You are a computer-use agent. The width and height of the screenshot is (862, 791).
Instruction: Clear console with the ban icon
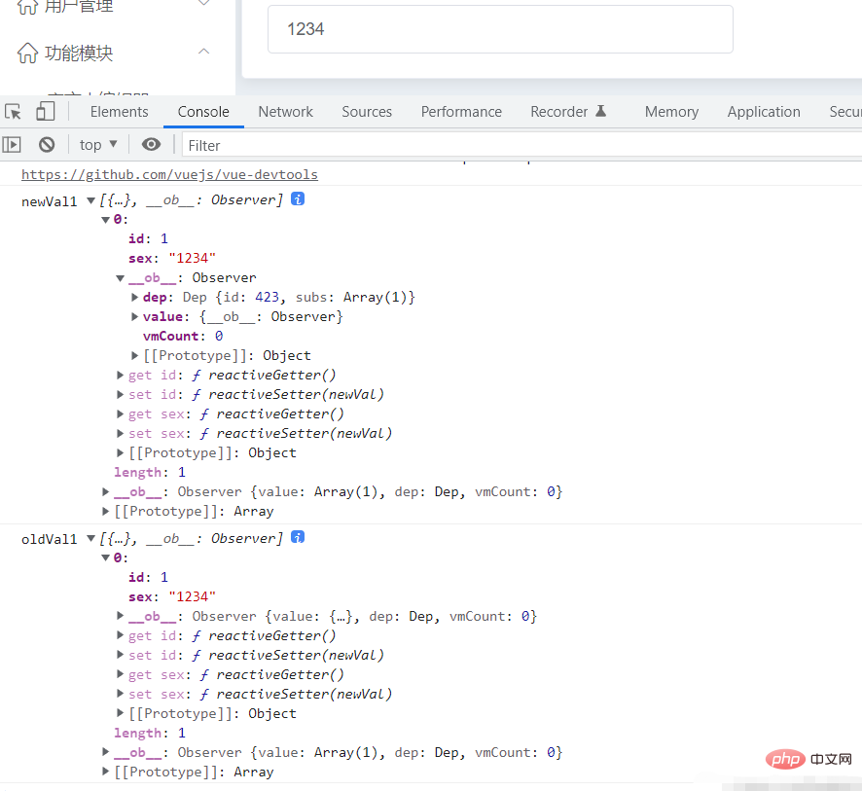click(x=47, y=145)
